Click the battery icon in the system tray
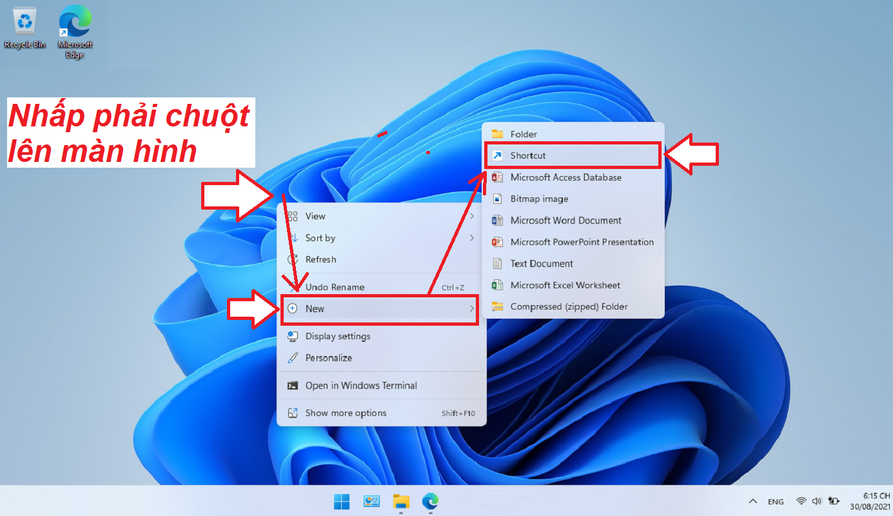 (x=834, y=501)
